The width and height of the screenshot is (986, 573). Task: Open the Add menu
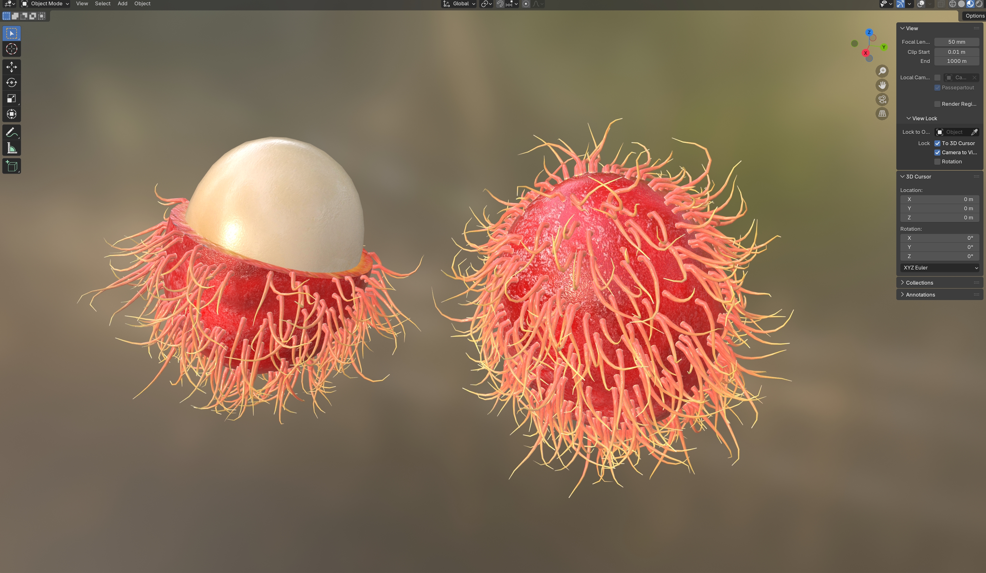tap(122, 4)
